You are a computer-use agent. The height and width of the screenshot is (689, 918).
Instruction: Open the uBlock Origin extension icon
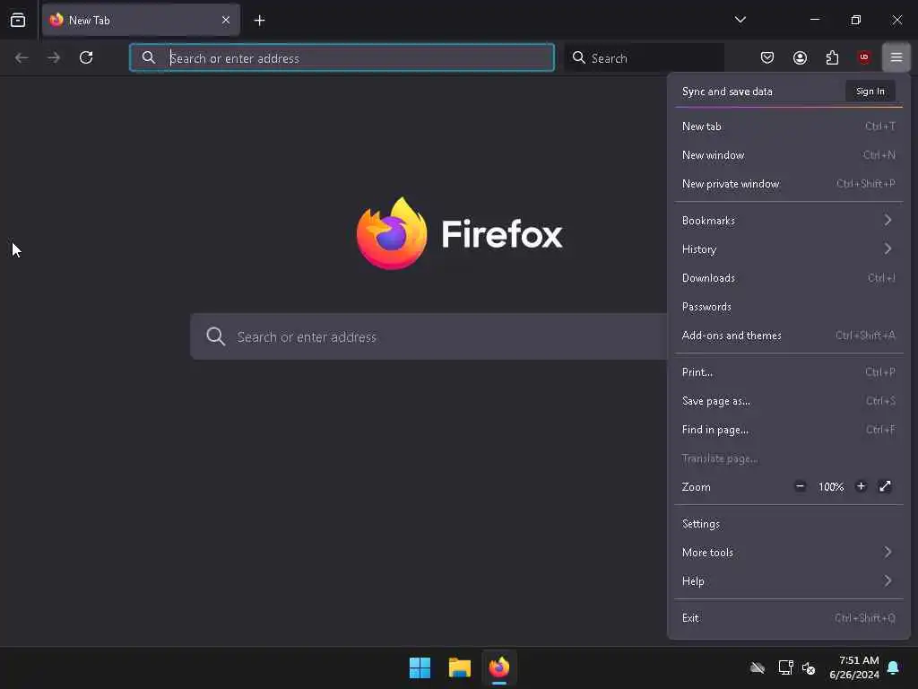click(x=863, y=57)
